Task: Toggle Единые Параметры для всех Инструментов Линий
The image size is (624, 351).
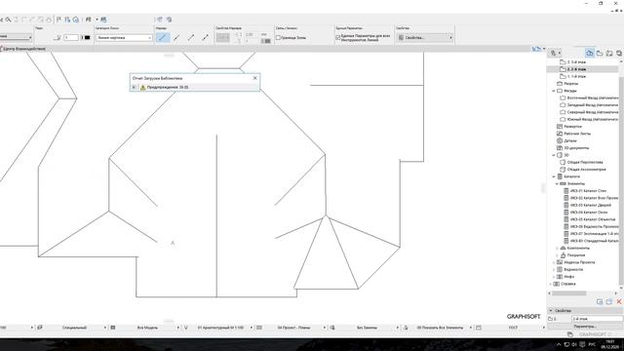Action: tap(338, 38)
